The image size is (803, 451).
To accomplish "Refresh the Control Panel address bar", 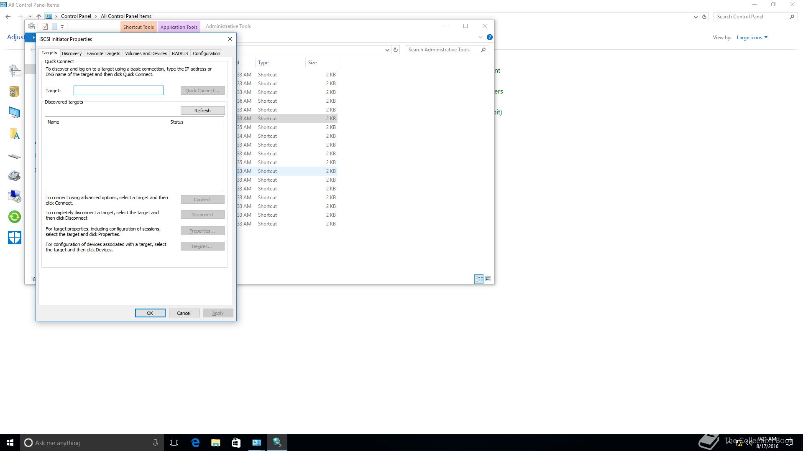I will (704, 17).
